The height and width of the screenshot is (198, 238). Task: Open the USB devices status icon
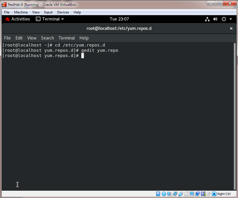click(181, 194)
